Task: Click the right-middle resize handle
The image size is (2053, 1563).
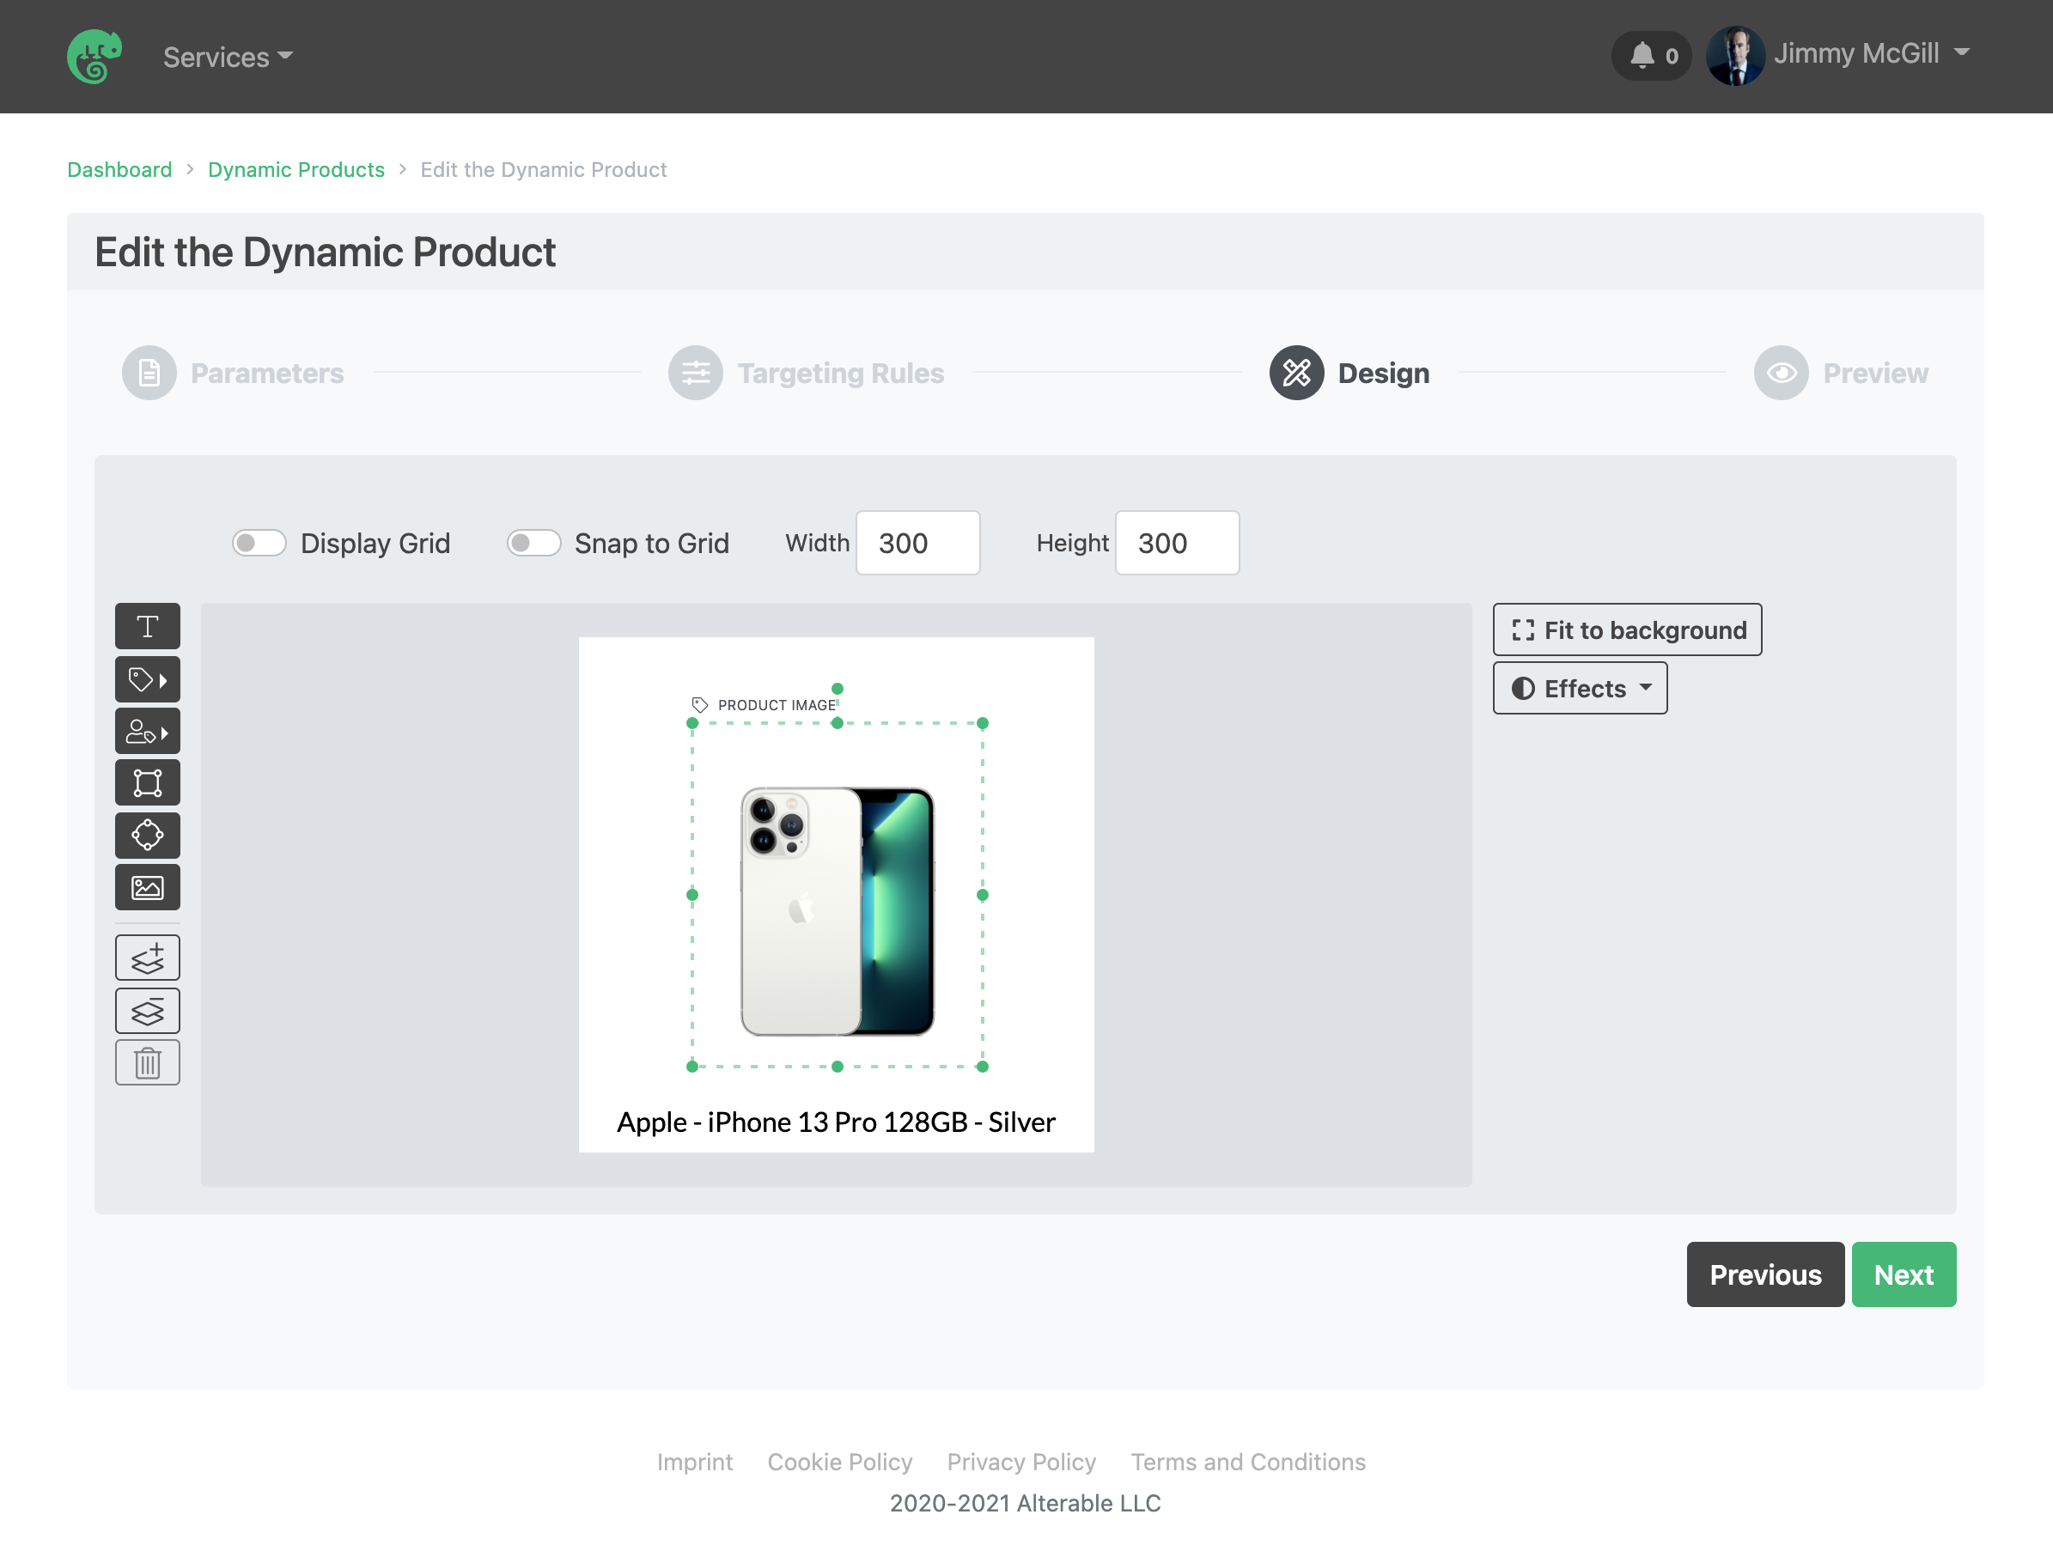Action: (x=983, y=895)
